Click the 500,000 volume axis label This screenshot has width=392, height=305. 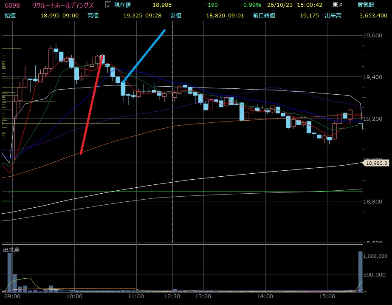tap(374, 274)
